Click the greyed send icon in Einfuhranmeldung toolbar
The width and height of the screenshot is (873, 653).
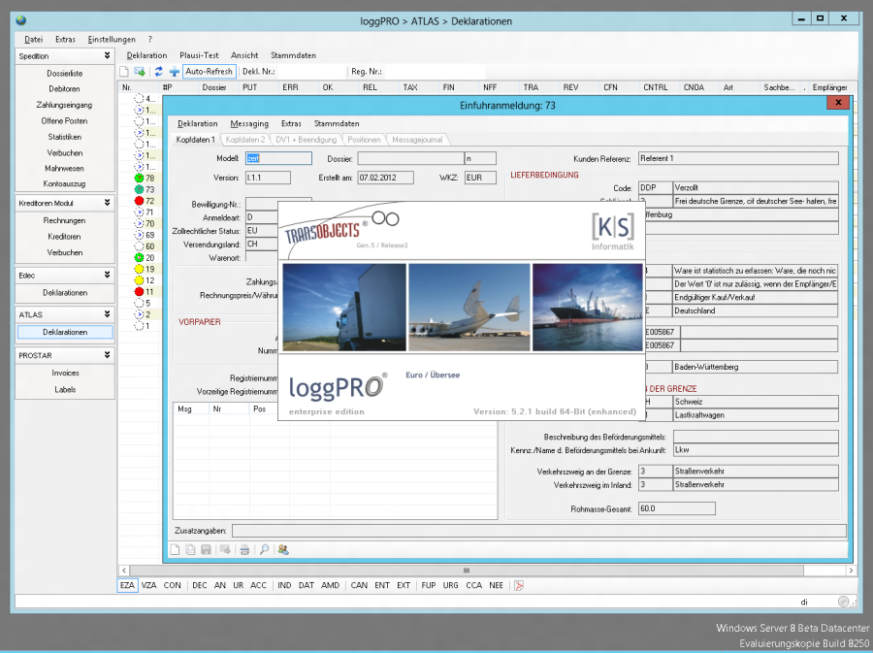225,549
